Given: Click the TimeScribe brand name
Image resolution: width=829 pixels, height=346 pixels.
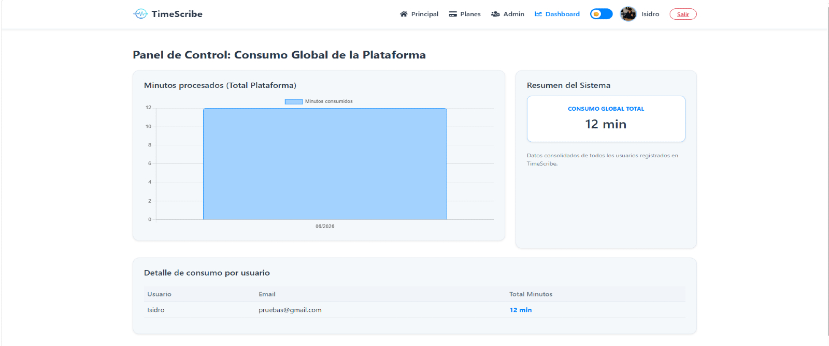Looking at the screenshot, I should (177, 14).
